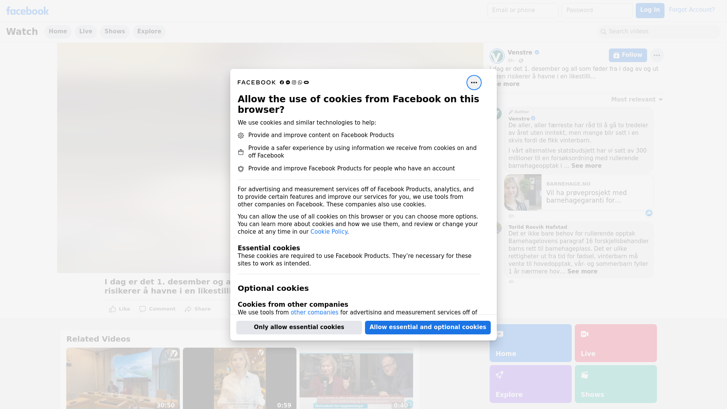Click Venstre page profile picture
Viewport: 727px width, 409px height.
tap(497, 56)
